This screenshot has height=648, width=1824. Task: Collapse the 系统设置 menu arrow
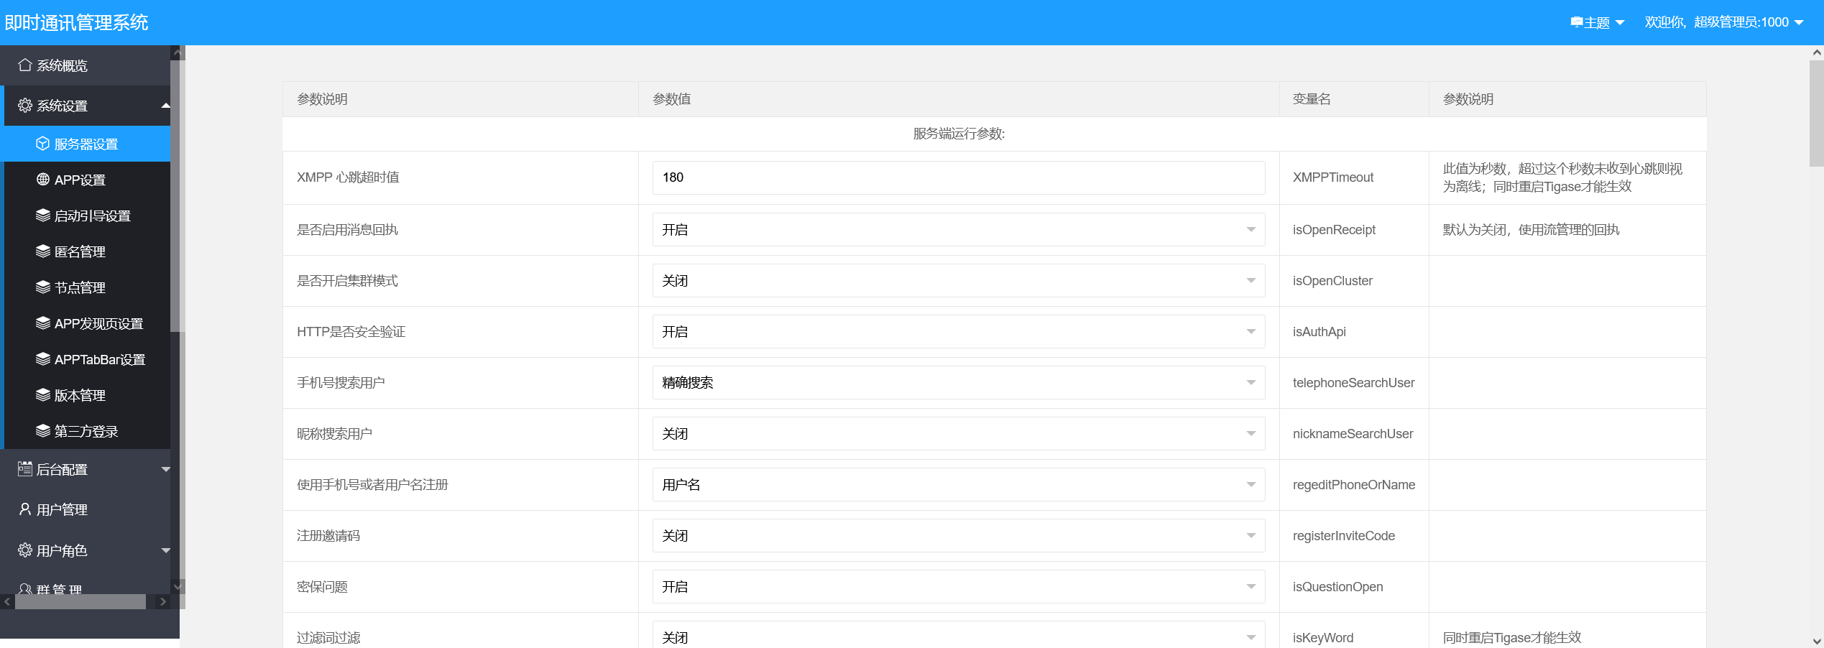coord(166,106)
